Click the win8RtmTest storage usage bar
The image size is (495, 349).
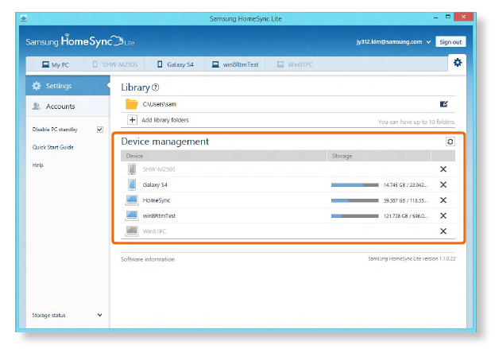(354, 215)
